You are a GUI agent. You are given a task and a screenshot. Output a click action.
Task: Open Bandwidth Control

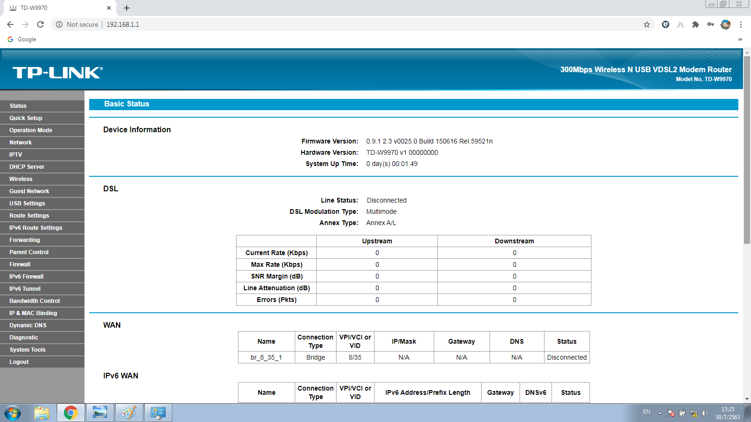pos(42,301)
